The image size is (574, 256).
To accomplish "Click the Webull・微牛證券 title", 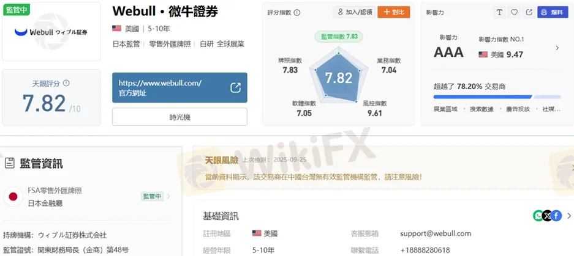I will 165,12.
